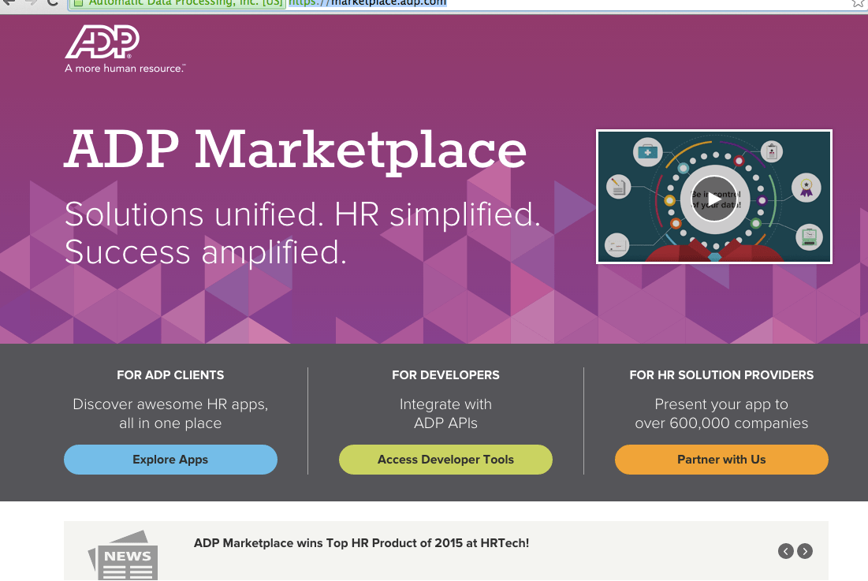868x581 pixels.
Task: Click the first-aid kit icon in video
Action: 648,151
